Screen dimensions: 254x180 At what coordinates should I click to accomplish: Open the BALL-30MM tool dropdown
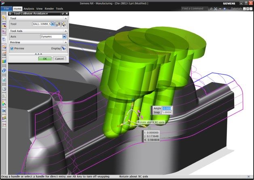53,24
